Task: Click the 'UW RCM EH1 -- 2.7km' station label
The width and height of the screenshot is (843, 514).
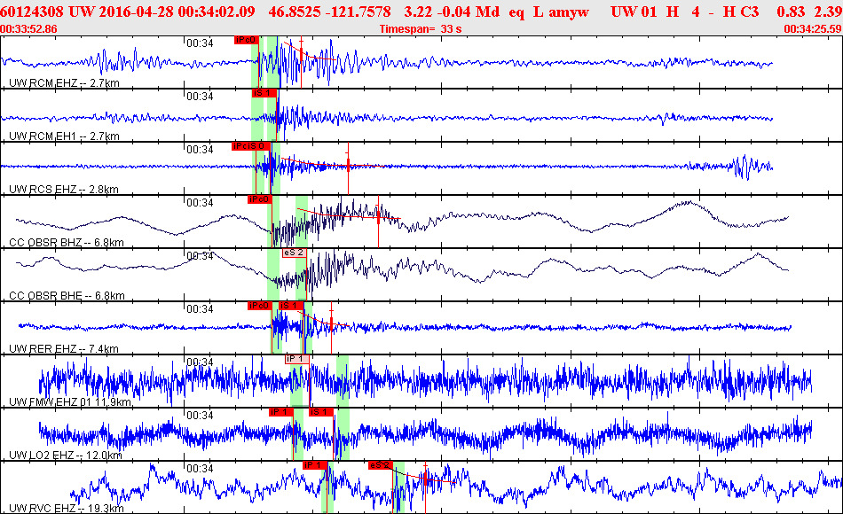Action: click(x=65, y=136)
